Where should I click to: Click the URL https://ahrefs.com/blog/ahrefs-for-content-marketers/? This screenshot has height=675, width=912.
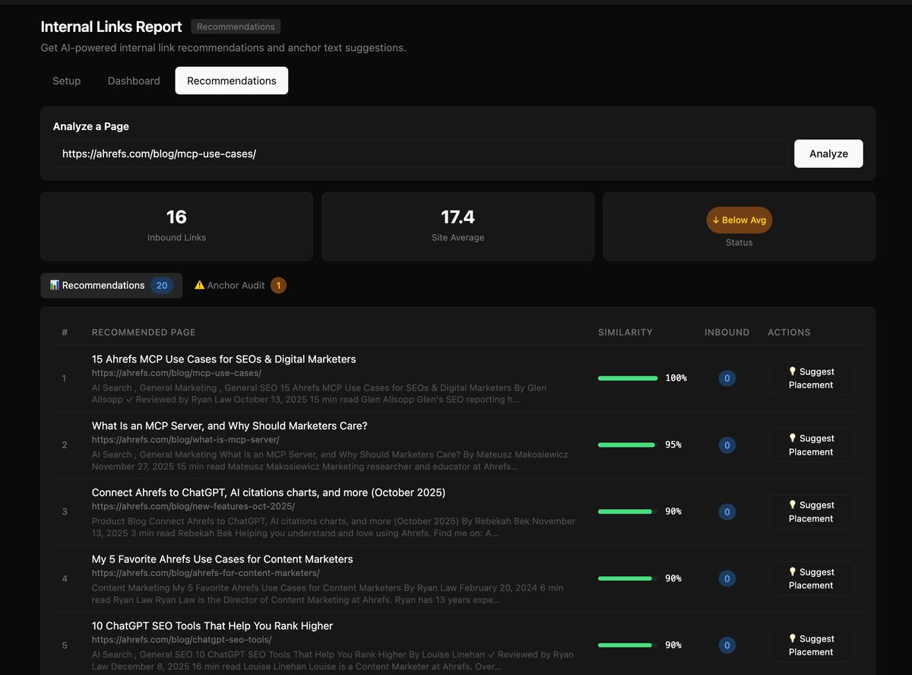pos(206,573)
